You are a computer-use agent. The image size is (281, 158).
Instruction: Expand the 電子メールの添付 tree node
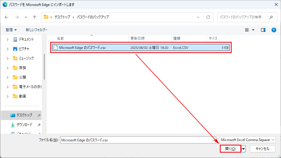pyautogui.click(x=7, y=87)
